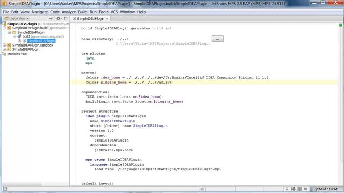Click the mps plugin entry
This screenshot has width=344, height=193.
pyautogui.click(x=89, y=63)
